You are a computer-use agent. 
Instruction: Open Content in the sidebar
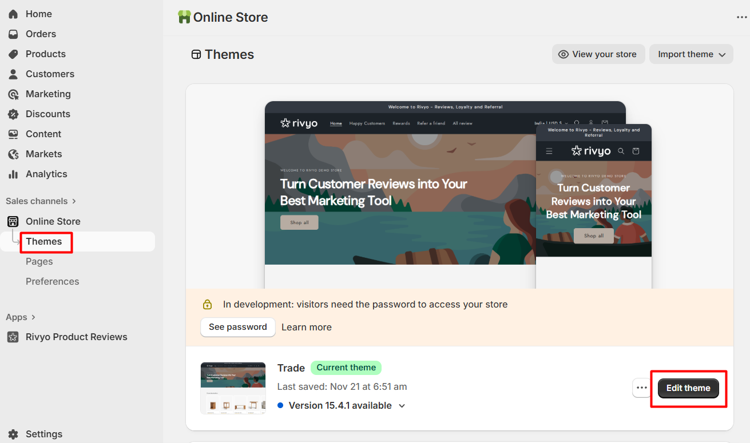43,134
